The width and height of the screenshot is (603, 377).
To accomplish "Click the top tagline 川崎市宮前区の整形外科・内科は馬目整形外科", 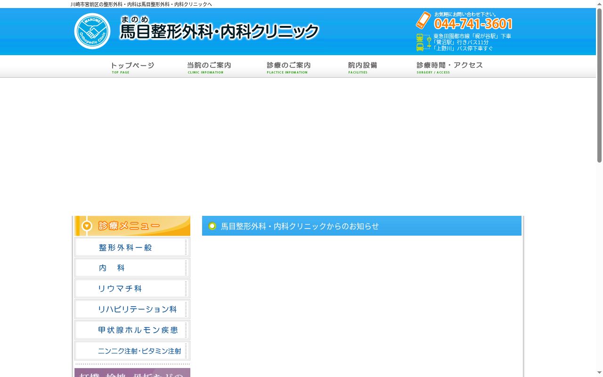I will (141, 4).
